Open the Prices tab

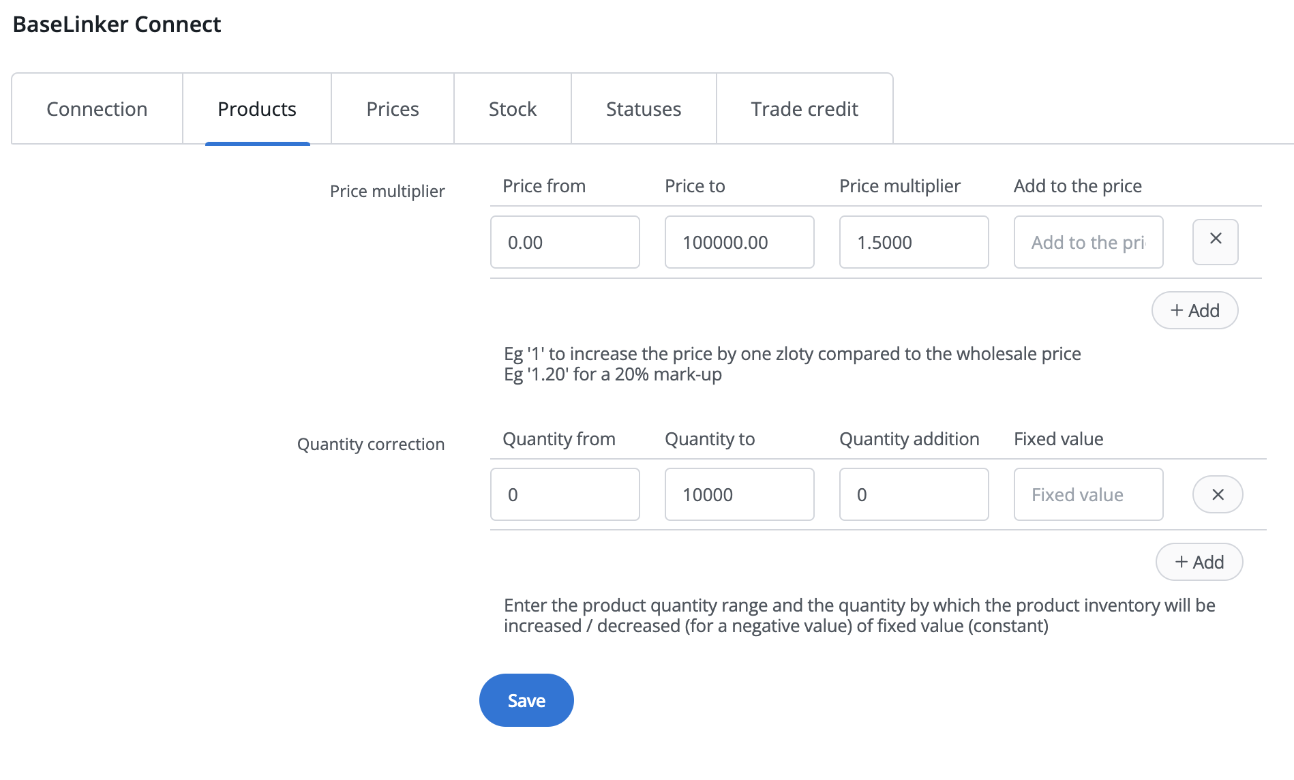(392, 109)
